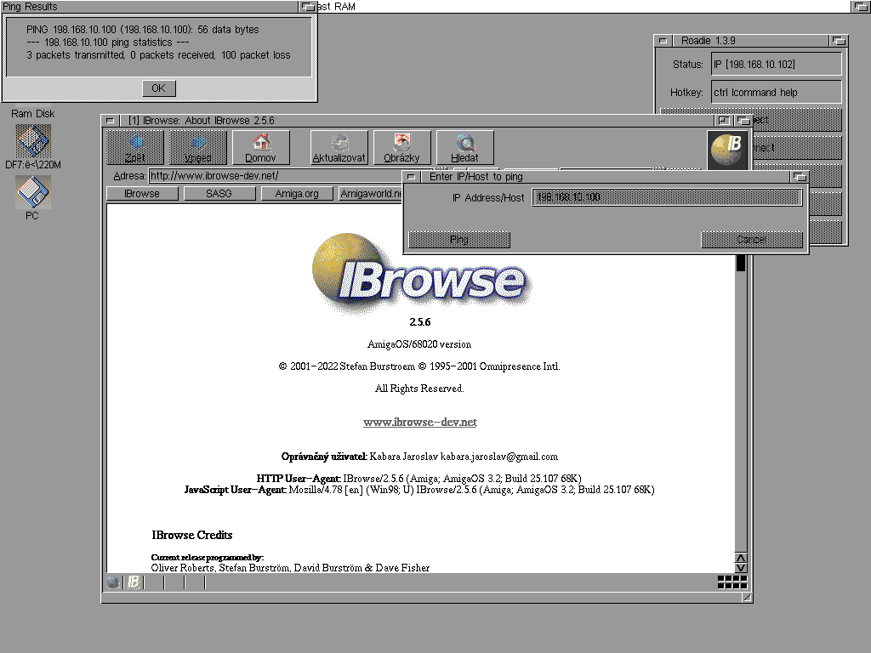Cancel the ping host dialog
The height and width of the screenshot is (653, 871).
751,240
